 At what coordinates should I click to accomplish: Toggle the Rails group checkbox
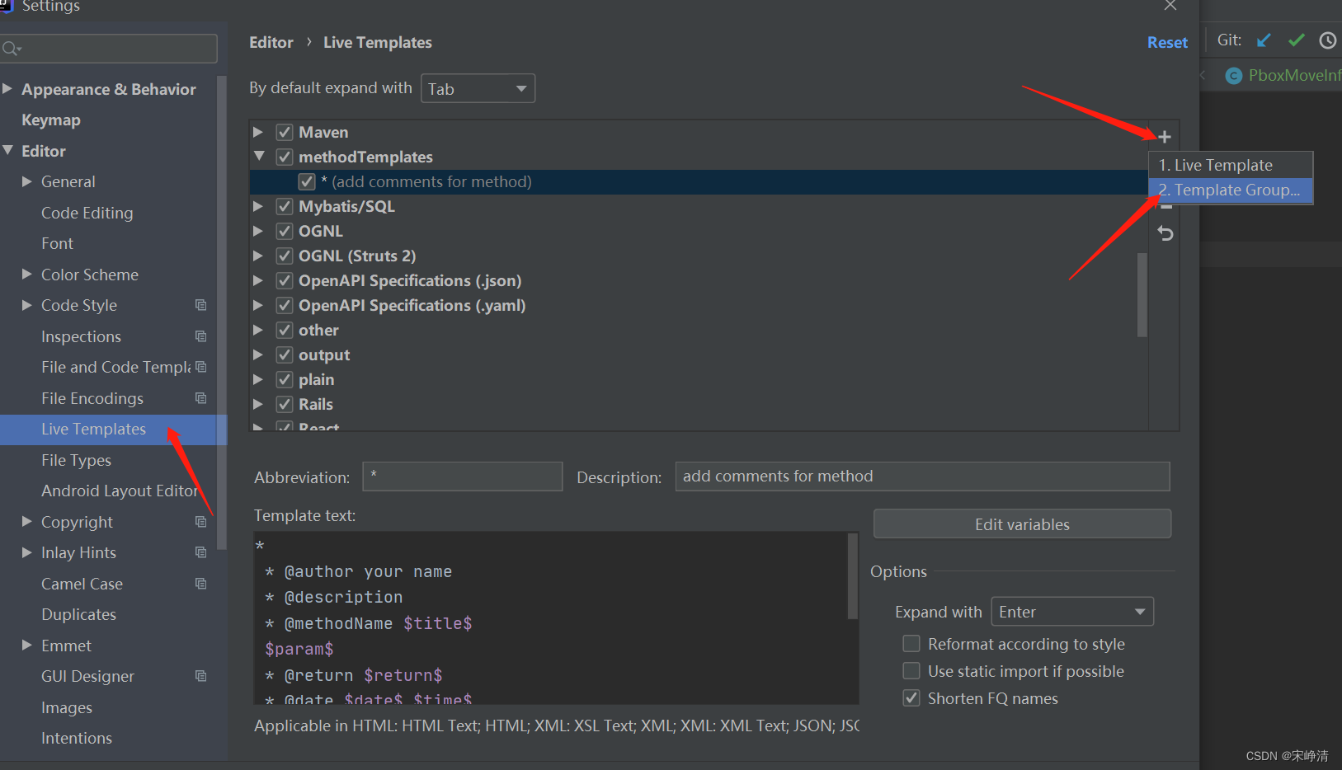285,404
